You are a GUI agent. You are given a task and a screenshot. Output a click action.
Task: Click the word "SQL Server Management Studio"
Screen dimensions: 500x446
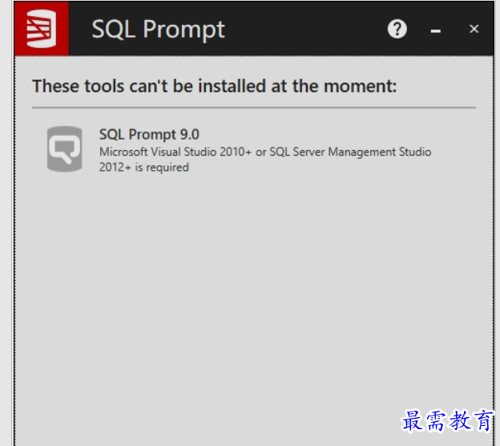[350, 152]
